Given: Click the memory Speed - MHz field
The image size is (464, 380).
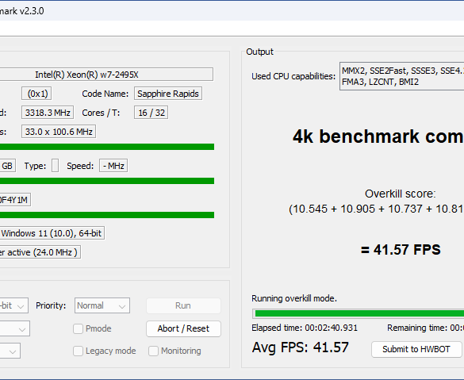Looking at the screenshot, I should tap(113, 166).
